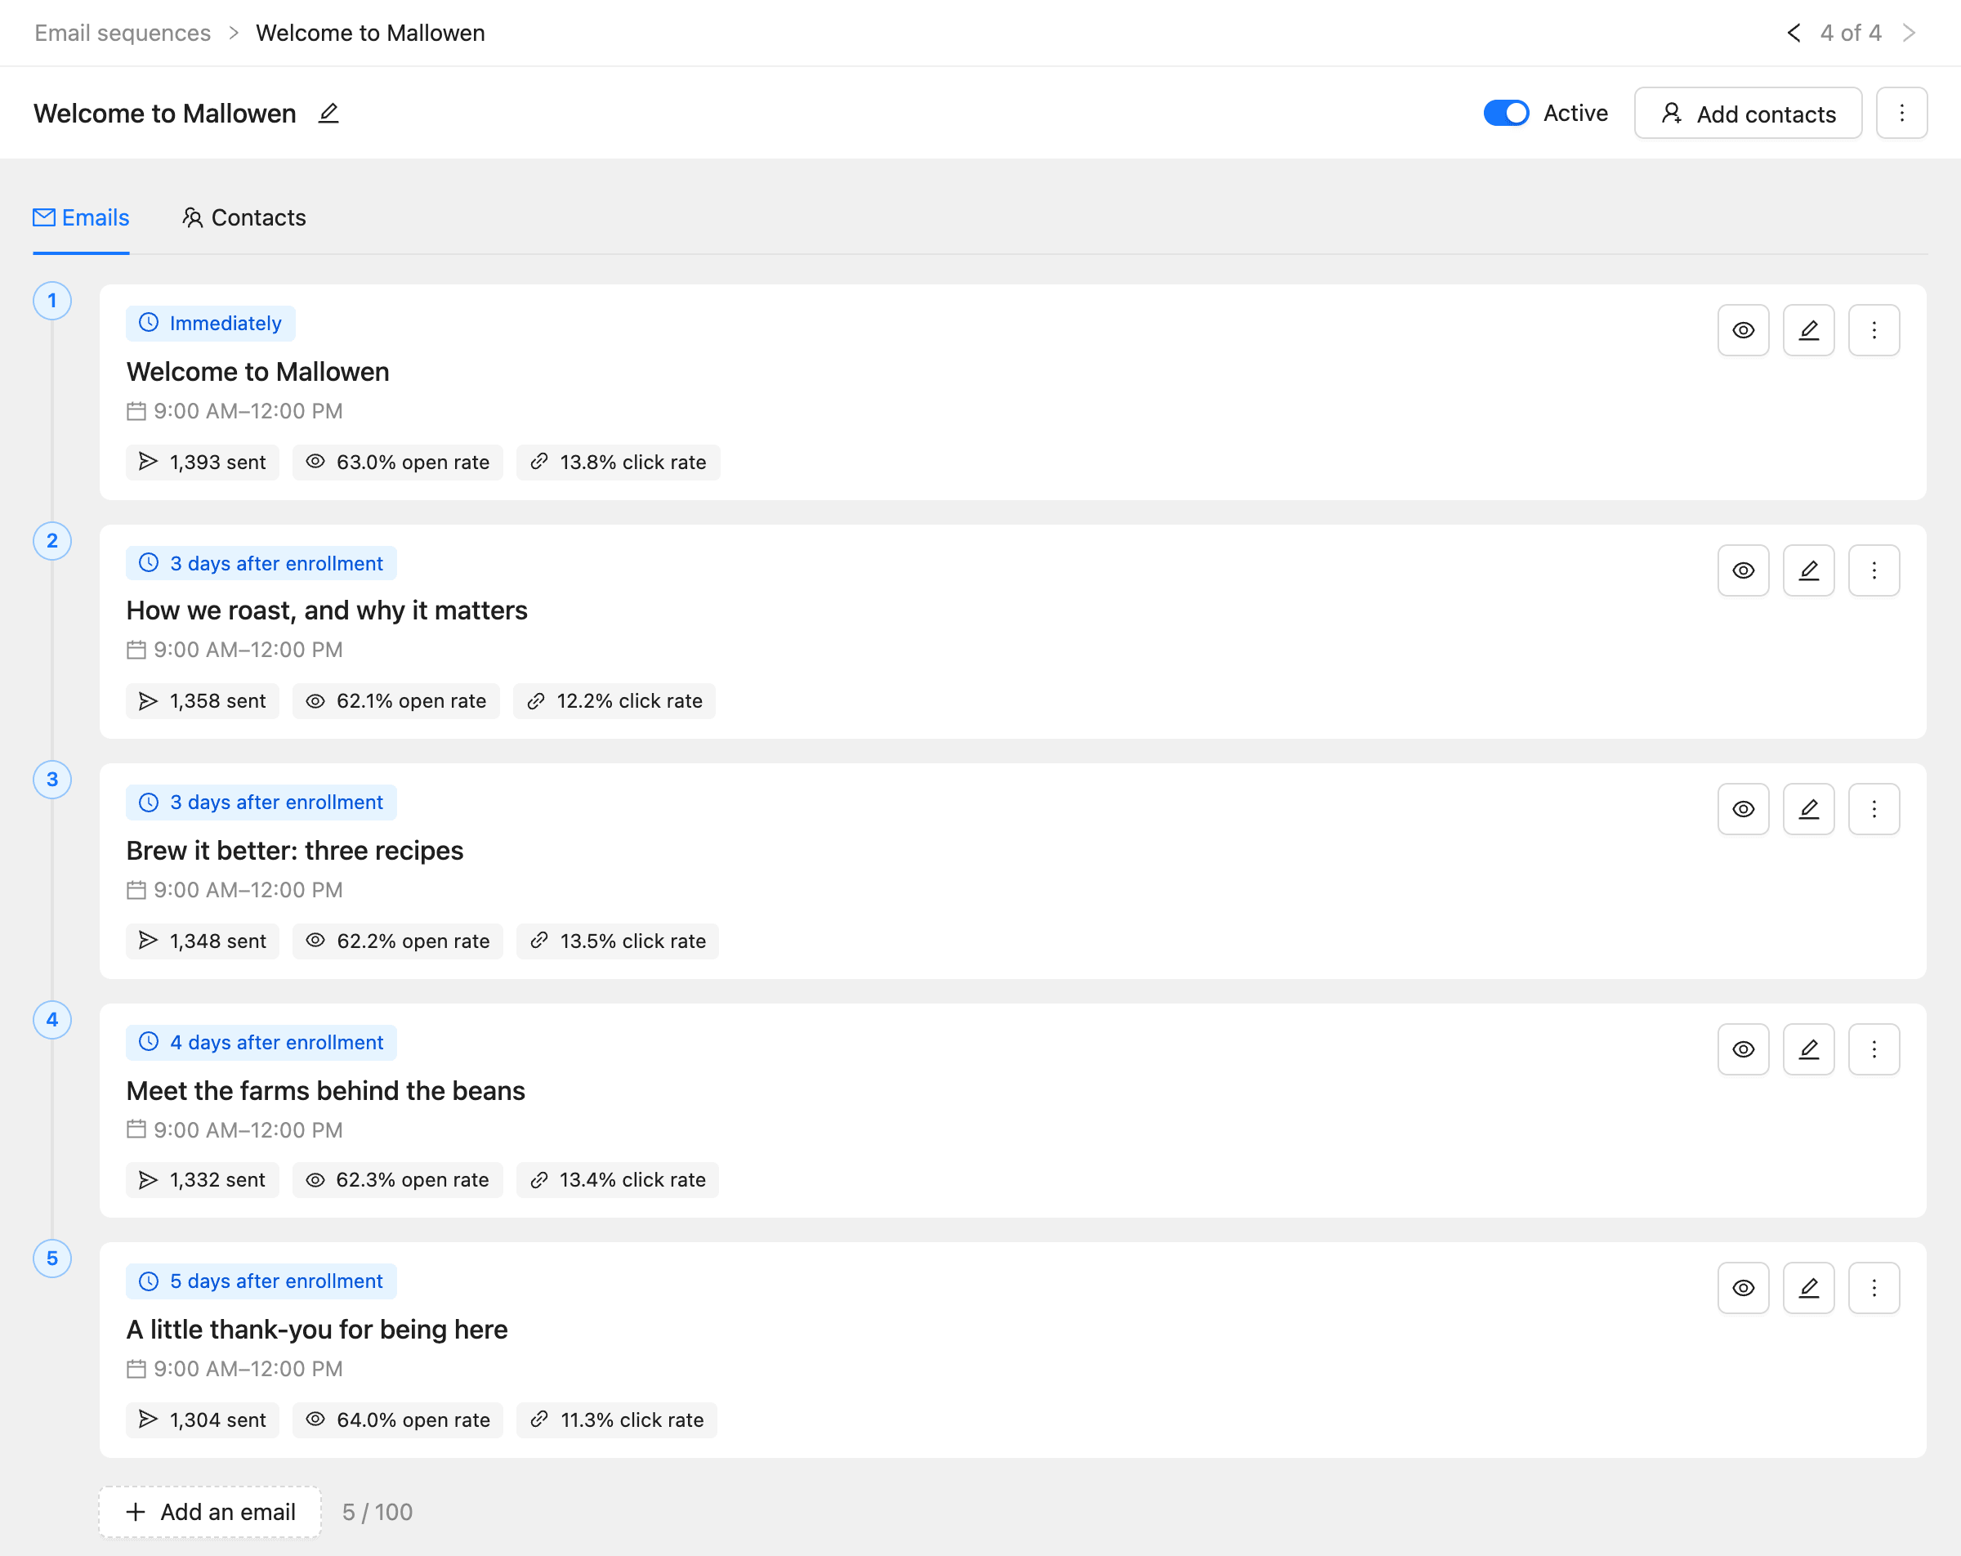Click the Immediately delay badge
This screenshot has width=1961, height=1556.
coord(210,323)
